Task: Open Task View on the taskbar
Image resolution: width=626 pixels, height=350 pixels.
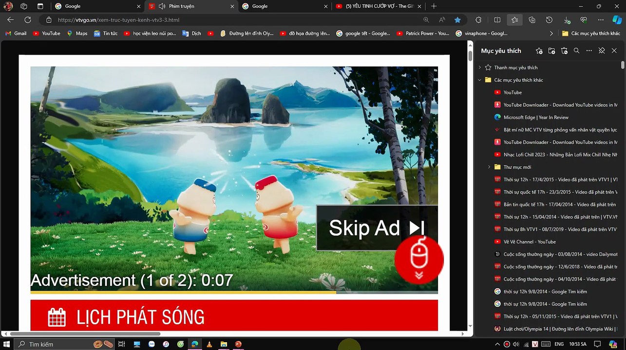Action: (x=122, y=344)
